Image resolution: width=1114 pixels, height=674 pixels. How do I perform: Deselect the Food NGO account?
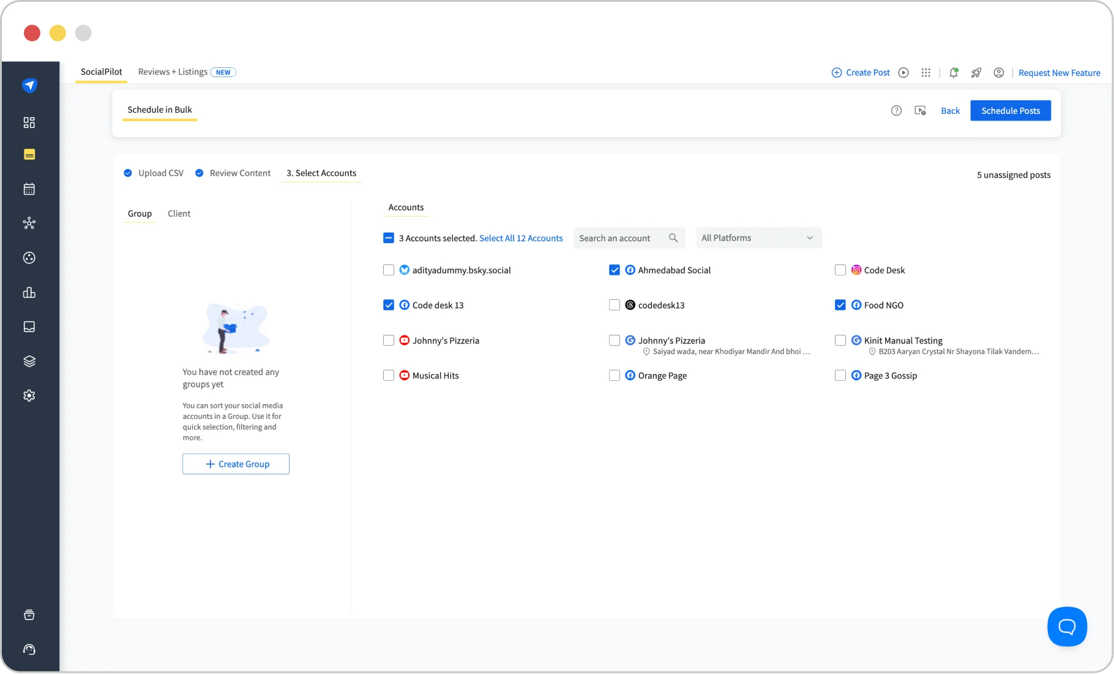coord(840,304)
